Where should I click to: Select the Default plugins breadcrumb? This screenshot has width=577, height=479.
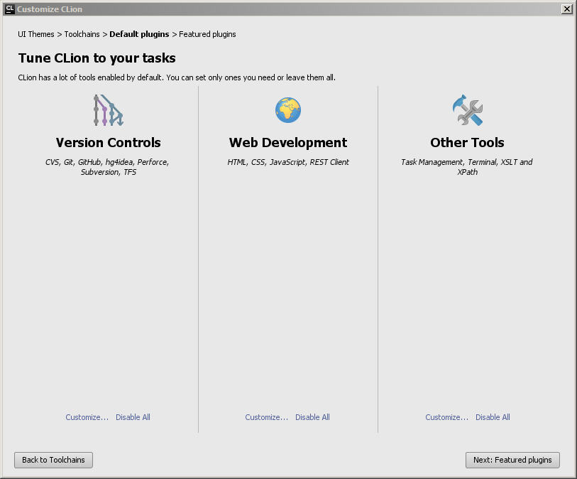pos(139,34)
